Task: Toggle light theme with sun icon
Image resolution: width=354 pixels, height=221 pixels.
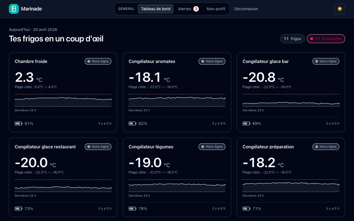Action: [340, 9]
